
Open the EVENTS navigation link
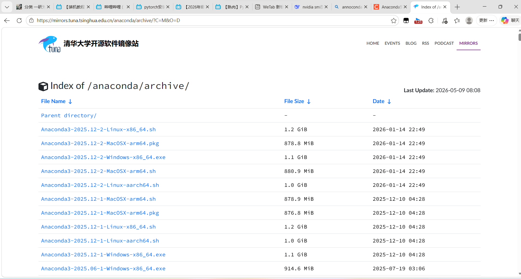(x=392, y=43)
